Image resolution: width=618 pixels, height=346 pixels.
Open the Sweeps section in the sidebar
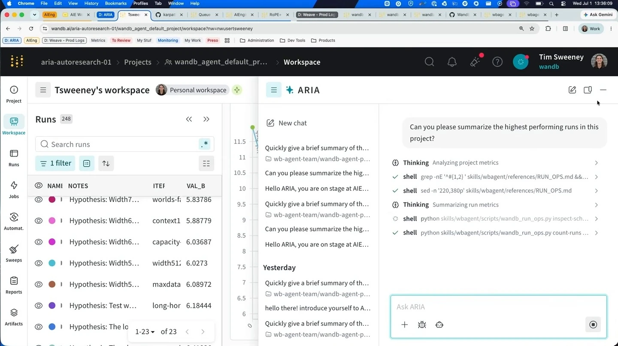point(14,253)
